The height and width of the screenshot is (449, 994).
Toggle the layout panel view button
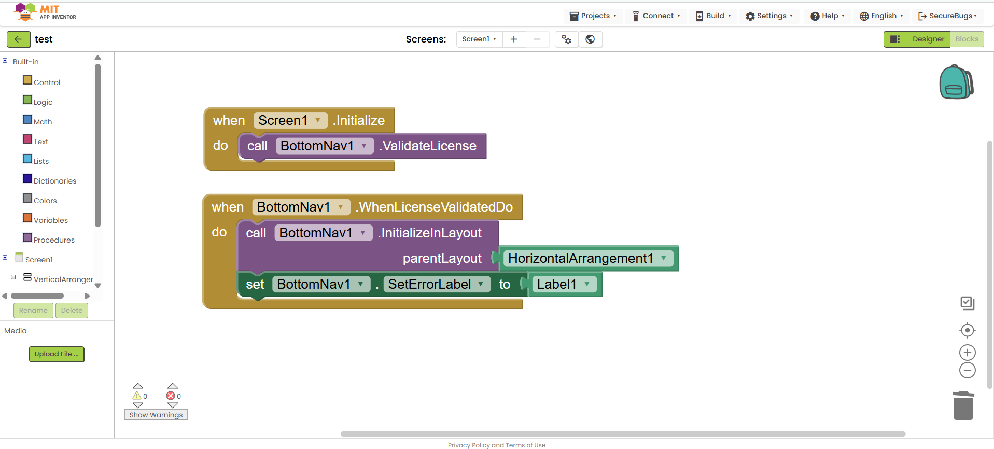pyautogui.click(x=895, y=39)
